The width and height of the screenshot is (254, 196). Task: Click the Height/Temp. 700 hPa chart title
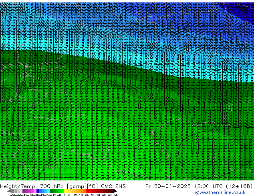(x=33, y=186)
